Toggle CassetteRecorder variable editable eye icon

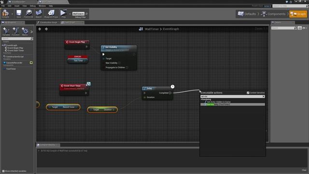(31, 63)
